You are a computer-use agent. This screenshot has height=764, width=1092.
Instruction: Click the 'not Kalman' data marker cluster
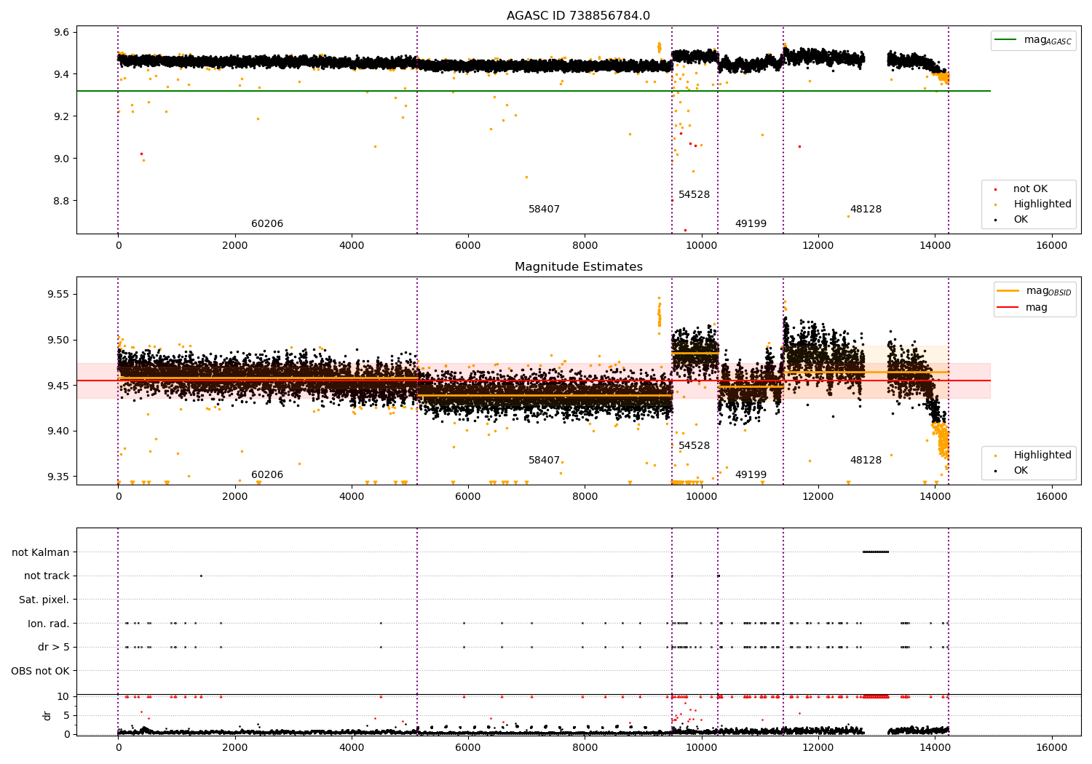click(875, 552)
